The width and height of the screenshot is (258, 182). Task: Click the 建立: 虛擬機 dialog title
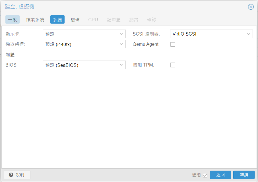click(x=20, y=7)
